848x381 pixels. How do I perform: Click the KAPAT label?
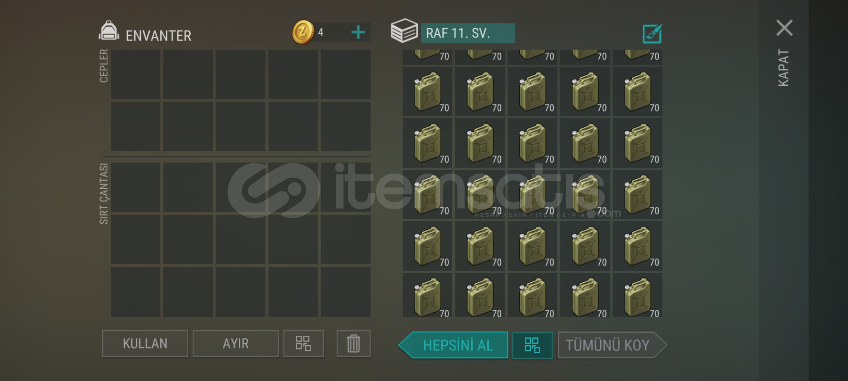[x=783, y=68]
